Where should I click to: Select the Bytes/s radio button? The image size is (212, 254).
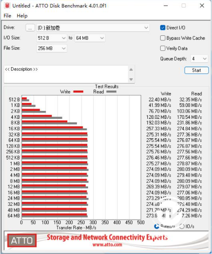(x=157, y=226)
